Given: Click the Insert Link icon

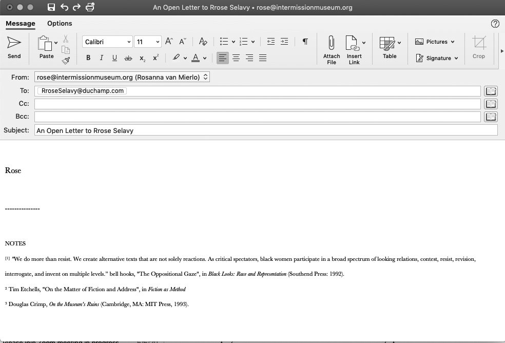Looking at the screenshot, I should [353, 43].
